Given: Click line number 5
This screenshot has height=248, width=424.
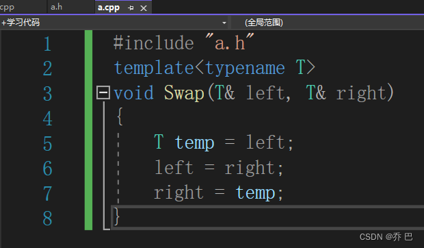Looking at the screenshot, I should pyautogui.click(x=47, y=144).
